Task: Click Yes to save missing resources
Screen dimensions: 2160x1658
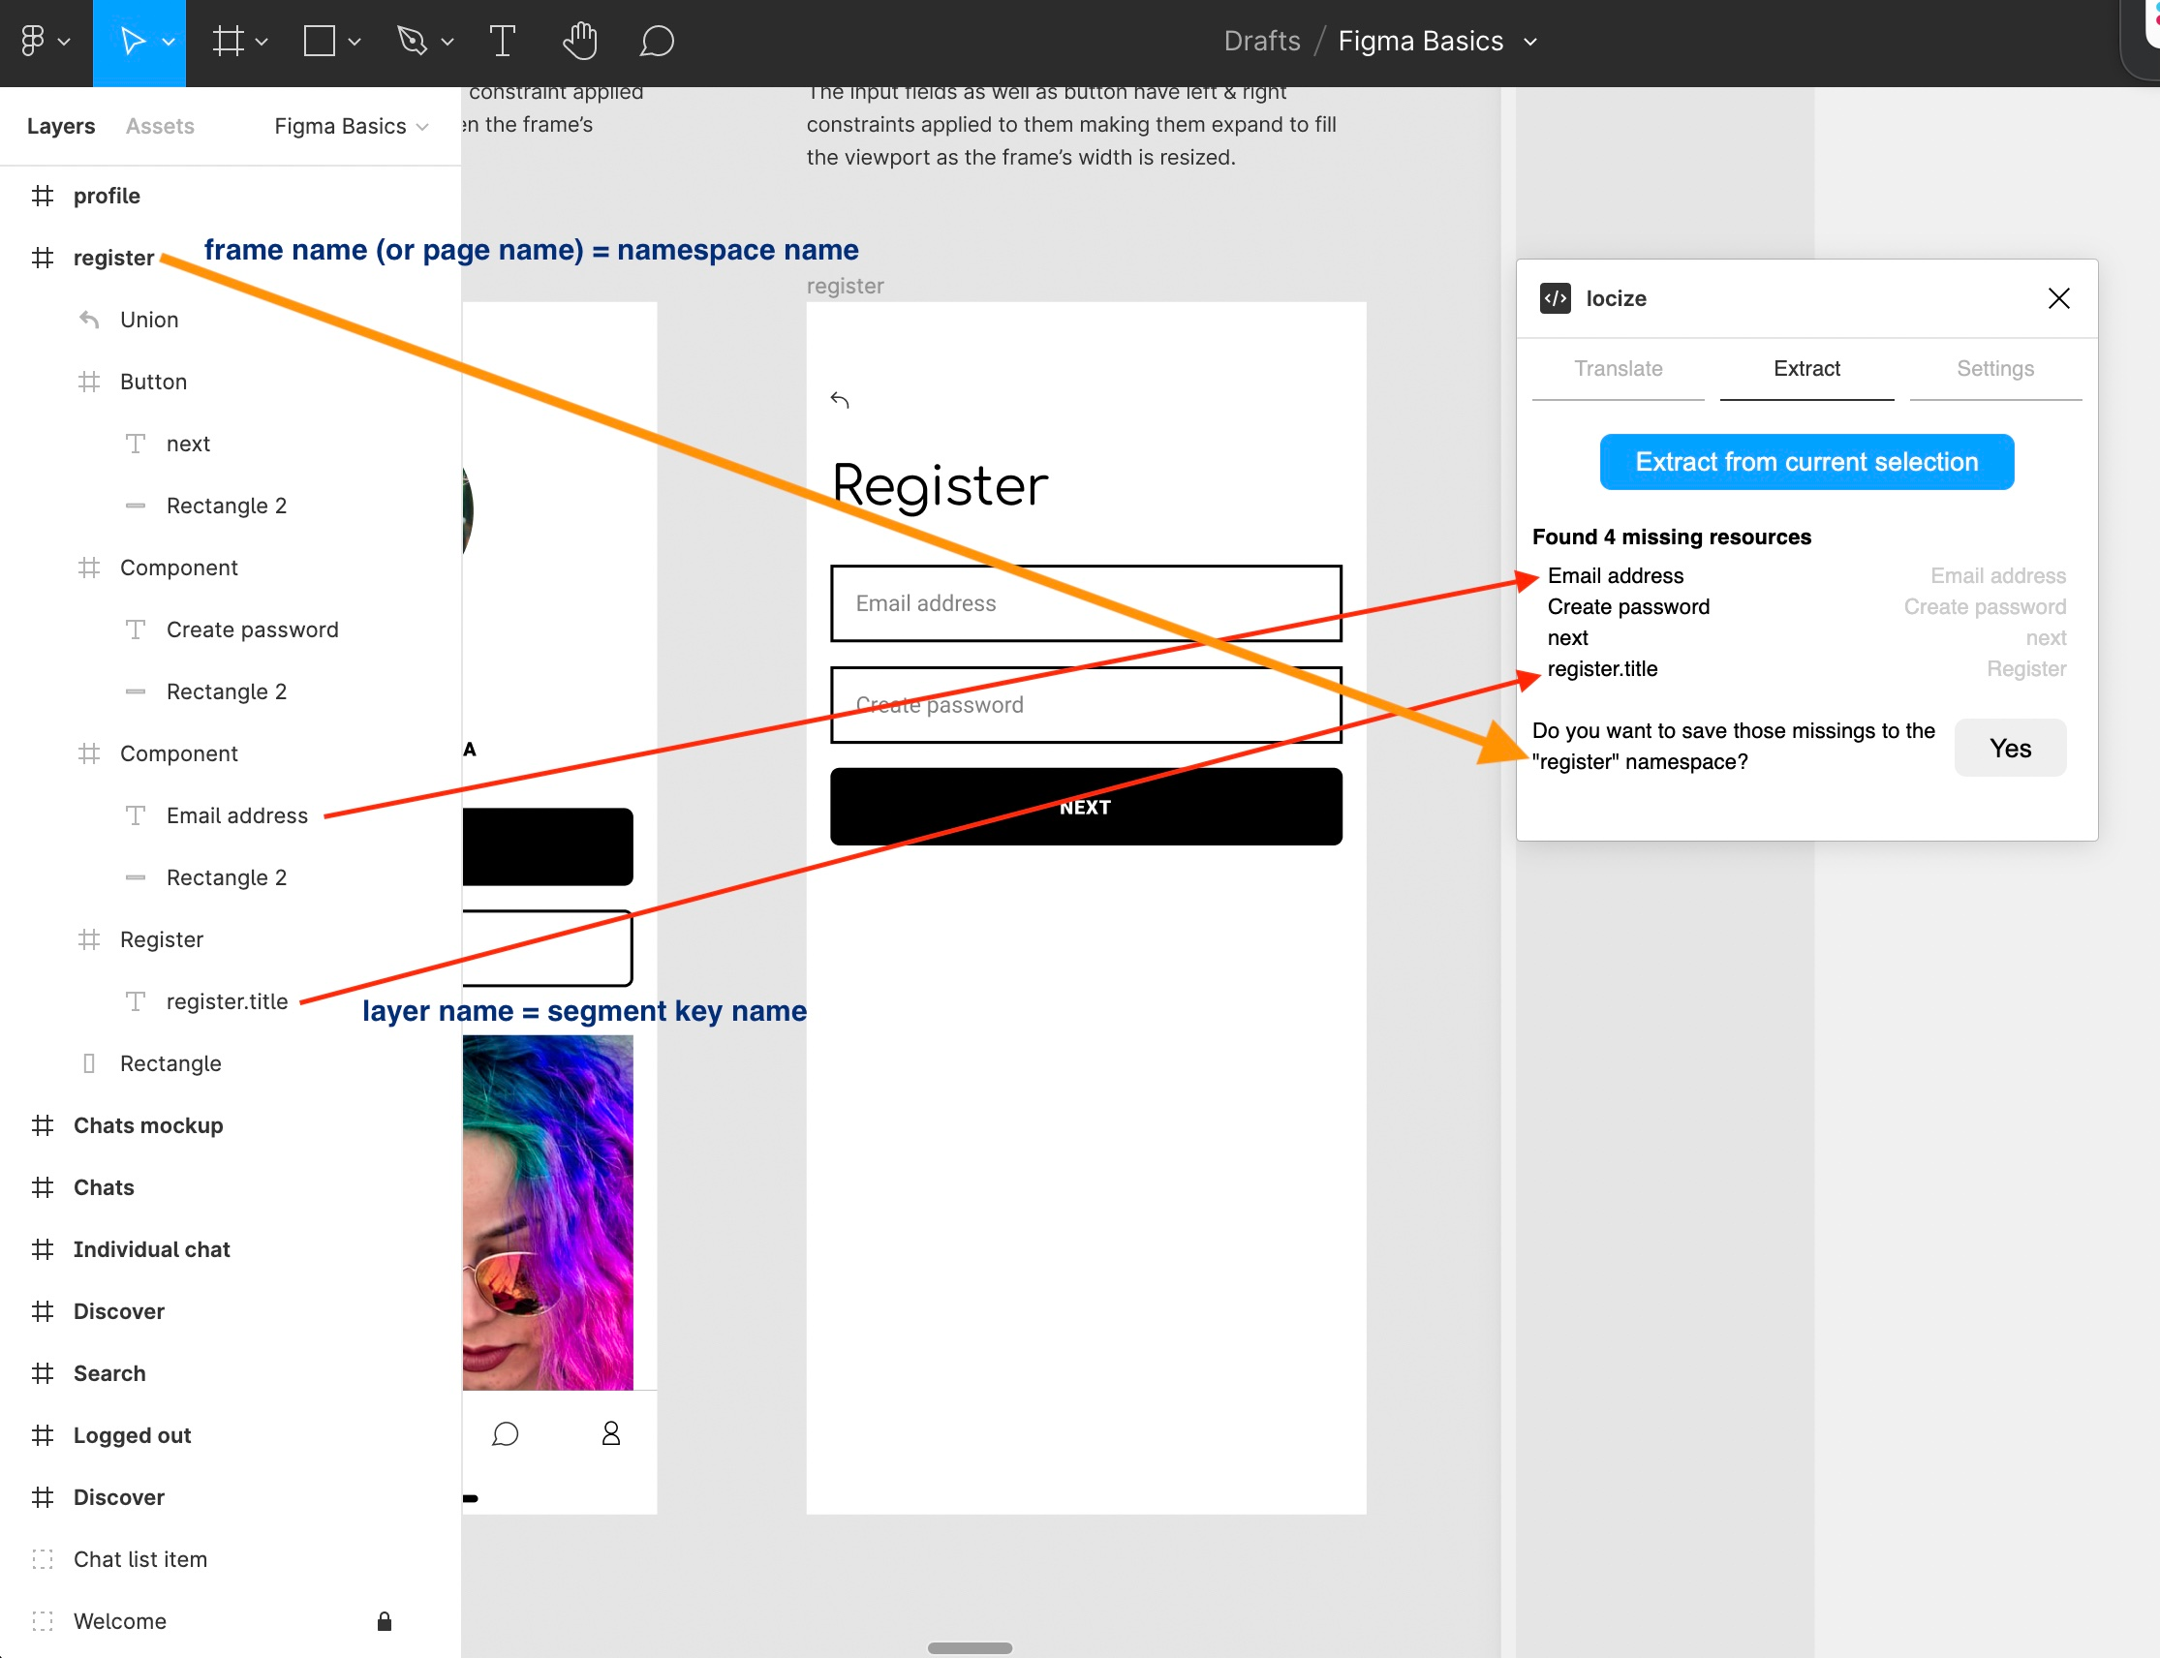Action: point(2009,747)
